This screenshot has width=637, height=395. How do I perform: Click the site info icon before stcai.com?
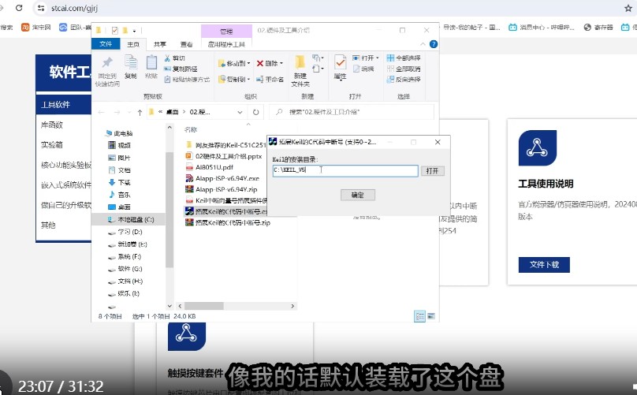coord(41,8)
